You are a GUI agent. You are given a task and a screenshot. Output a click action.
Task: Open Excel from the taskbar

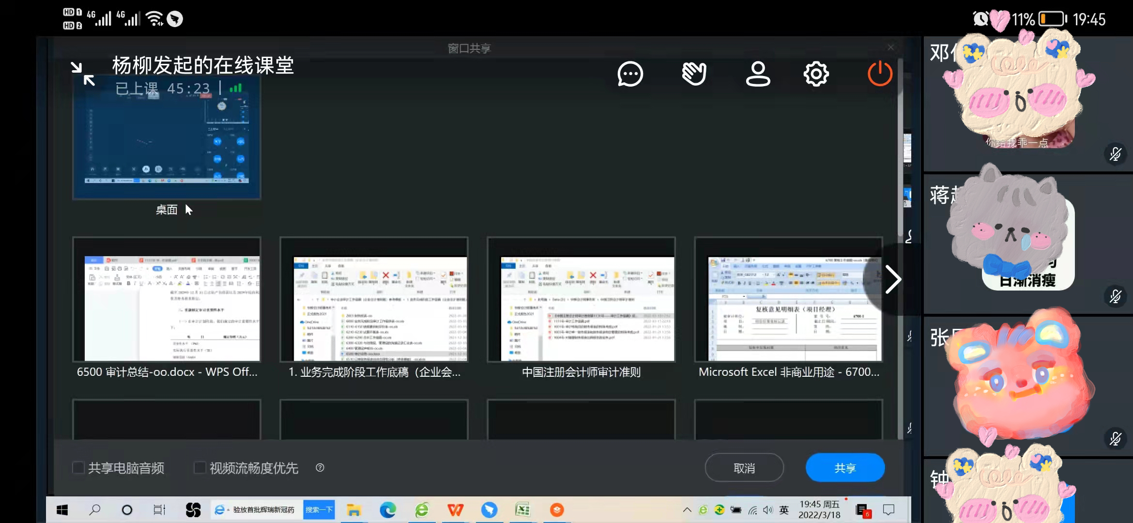coord(522,510)
